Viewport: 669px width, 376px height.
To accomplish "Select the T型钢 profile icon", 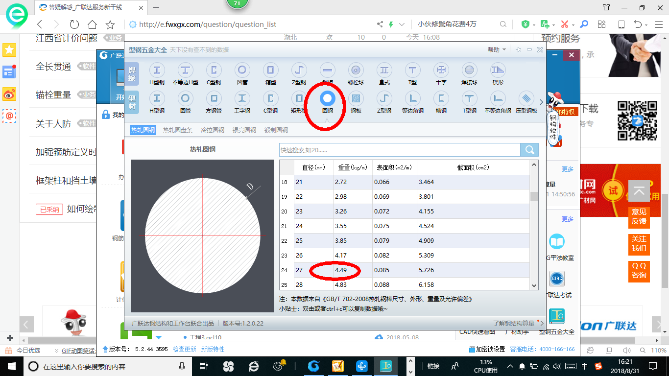I will [470, 102].
